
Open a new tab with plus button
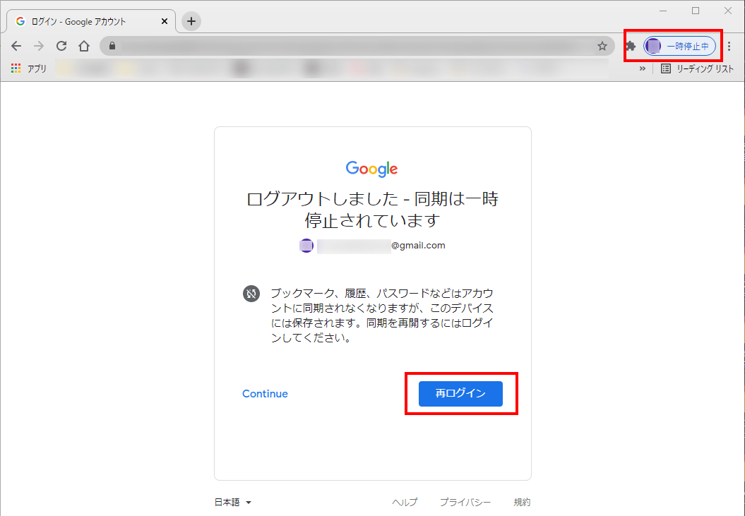(x=191, y=21)
